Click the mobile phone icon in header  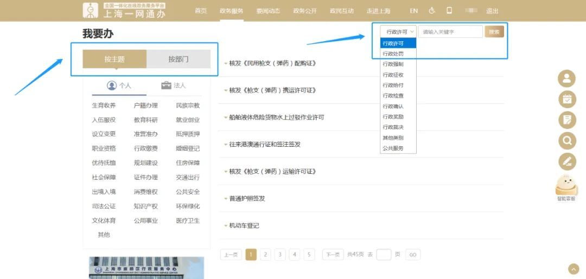tap(449, 11)
